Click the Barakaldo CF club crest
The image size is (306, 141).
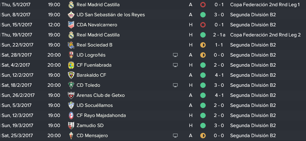[71, 75]
